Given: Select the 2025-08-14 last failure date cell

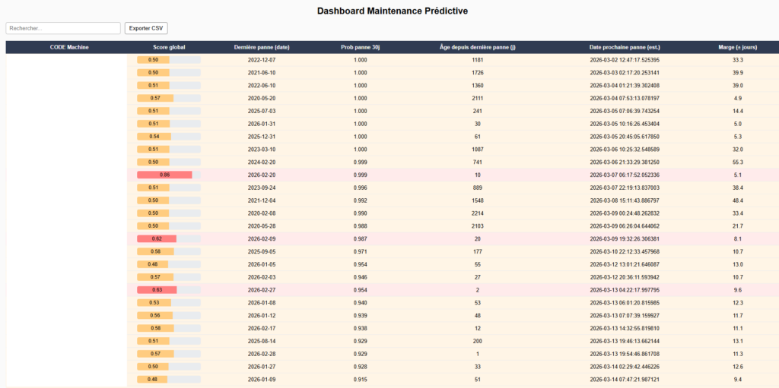Looking at the screenshot, I should coord(262,341).
